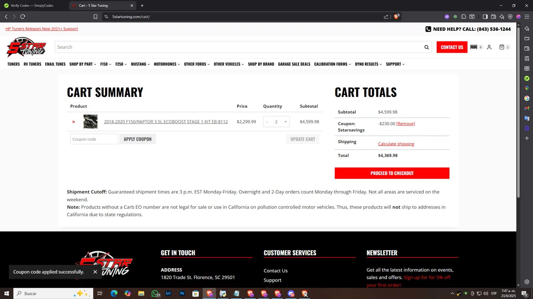
Task: Expand the SHOP BY PART menu
Action: pos(83,64)
